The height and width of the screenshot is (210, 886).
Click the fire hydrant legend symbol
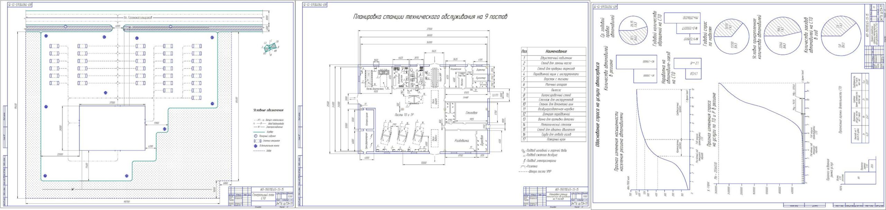[255, 136]
